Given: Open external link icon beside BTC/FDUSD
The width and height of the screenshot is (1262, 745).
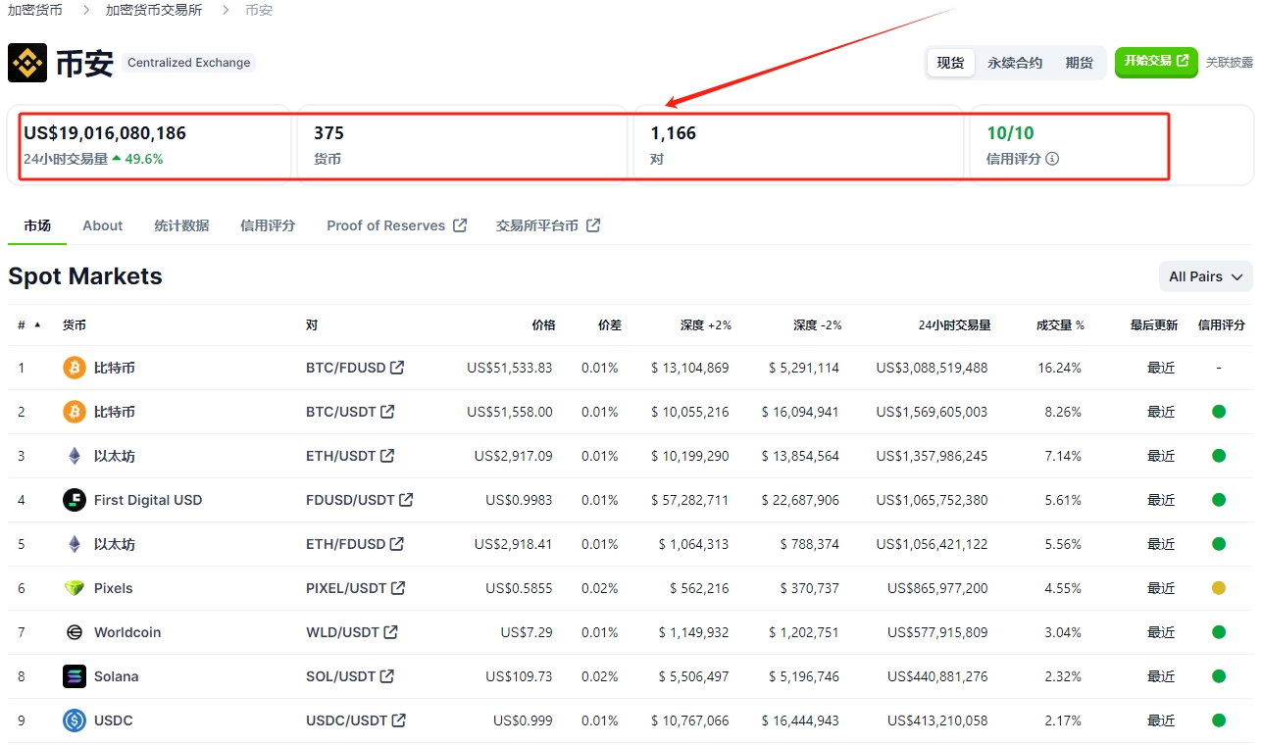Looking at the screenshot, I should click(397, 368).
